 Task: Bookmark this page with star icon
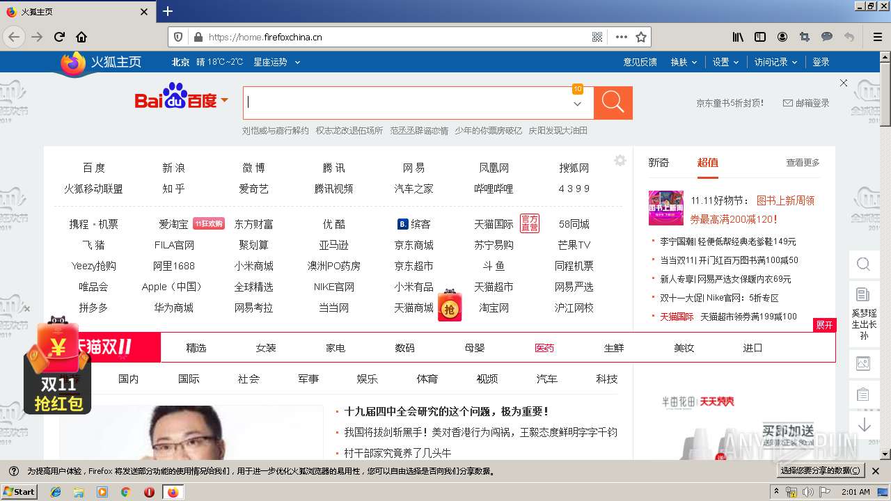[641, 37]
